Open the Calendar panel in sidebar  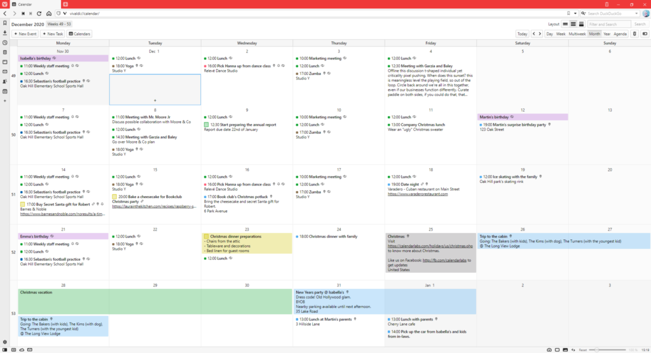coord(4,91)
